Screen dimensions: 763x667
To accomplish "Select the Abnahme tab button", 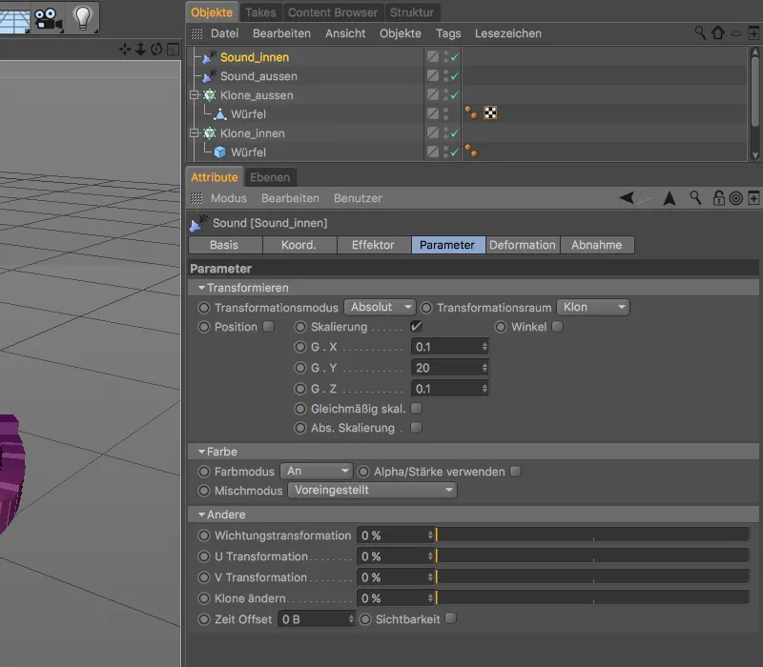I will [597, 245].
